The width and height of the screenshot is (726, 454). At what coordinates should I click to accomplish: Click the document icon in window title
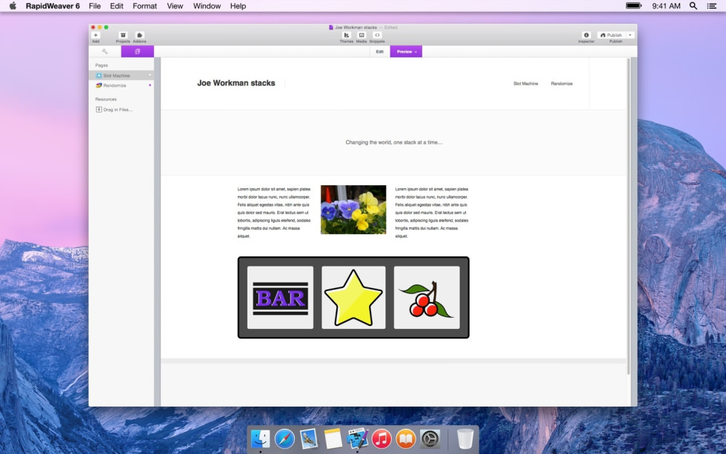(x=331, y=27)
